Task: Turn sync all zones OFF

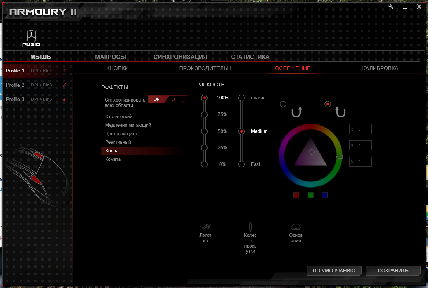Action: click(x=175, y=99)
